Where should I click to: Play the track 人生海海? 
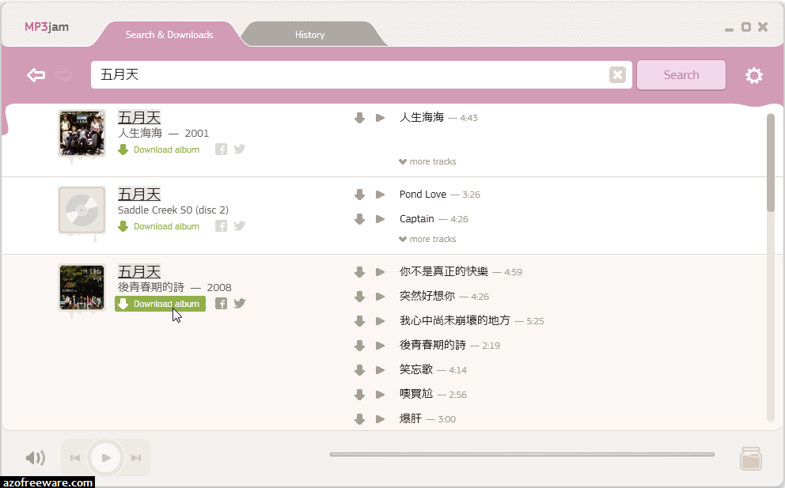381,118
